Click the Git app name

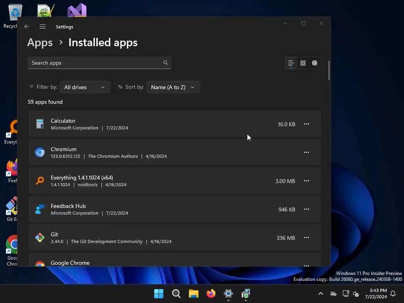coord(54,234)
